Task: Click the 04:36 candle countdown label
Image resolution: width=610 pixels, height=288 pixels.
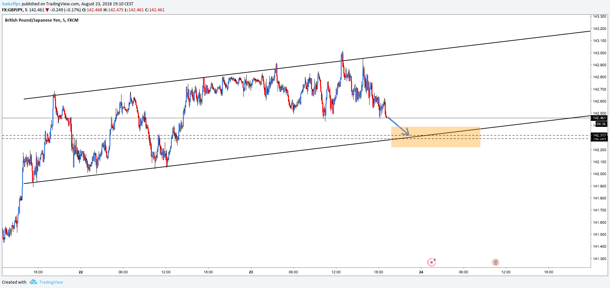Action: [601, 124]
